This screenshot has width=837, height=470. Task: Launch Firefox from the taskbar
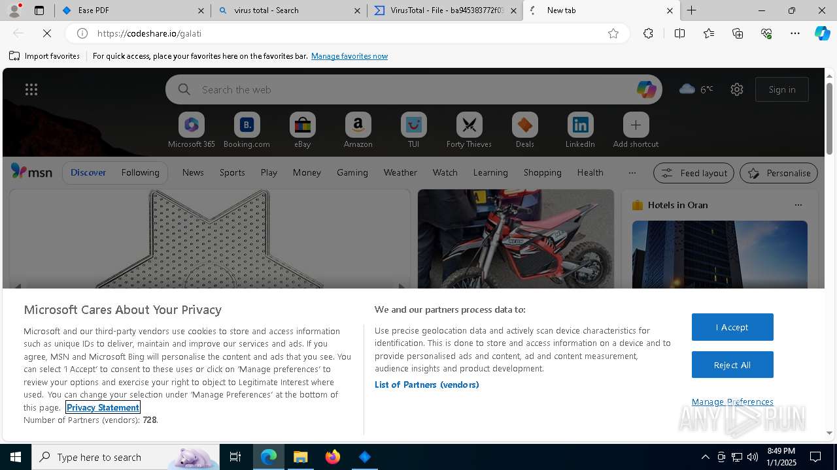coord(333,457)
